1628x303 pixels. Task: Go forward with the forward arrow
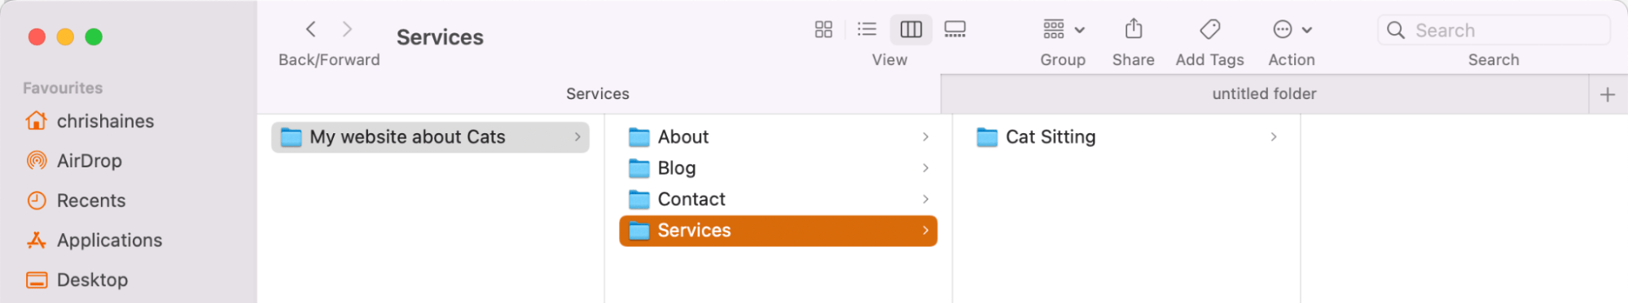pyautogui.click(x=347, y=30)
